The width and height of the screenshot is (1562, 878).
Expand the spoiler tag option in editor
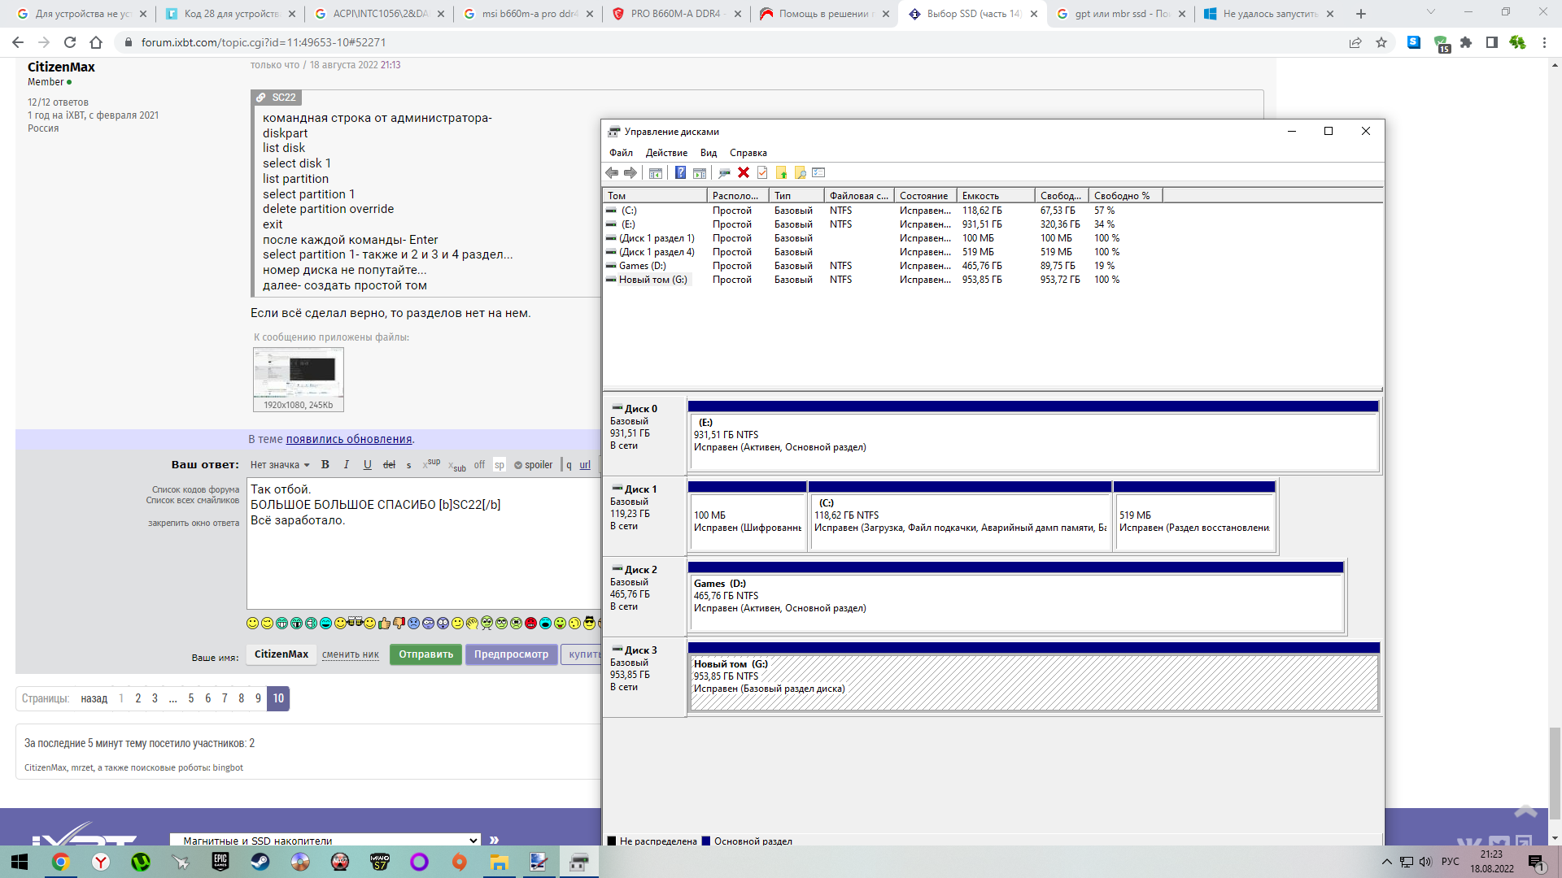[534, 465]
